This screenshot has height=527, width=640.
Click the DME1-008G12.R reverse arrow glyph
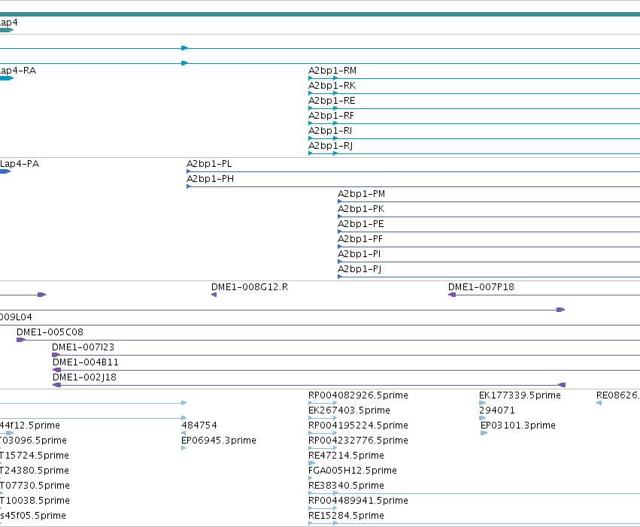click(214, 295)
